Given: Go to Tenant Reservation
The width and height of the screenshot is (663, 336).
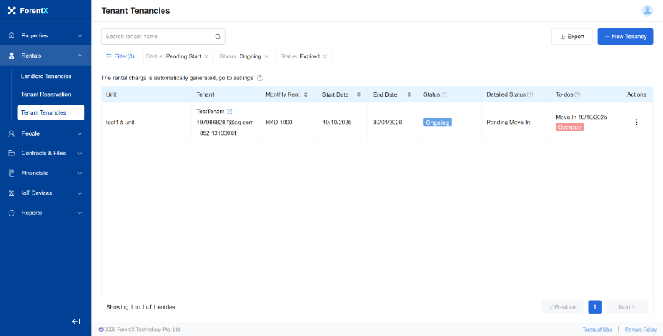Looking at the screenshot, I should tap(46, 94).
